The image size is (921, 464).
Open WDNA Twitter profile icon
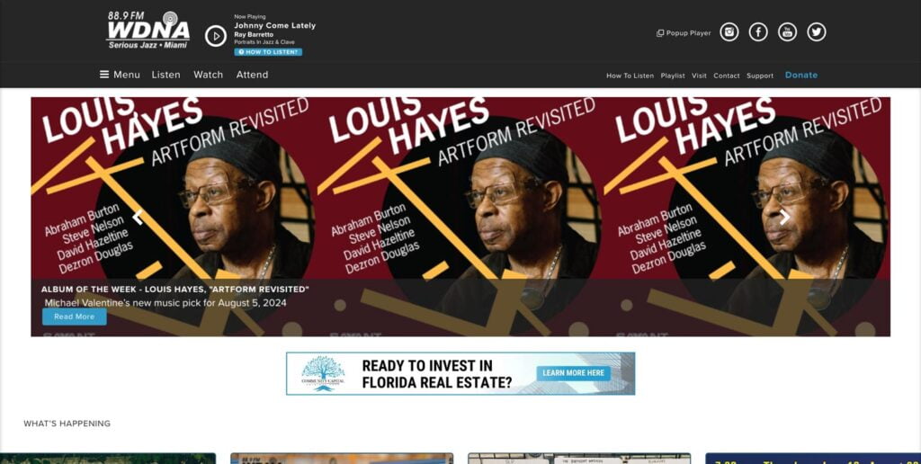coord(817,31)
